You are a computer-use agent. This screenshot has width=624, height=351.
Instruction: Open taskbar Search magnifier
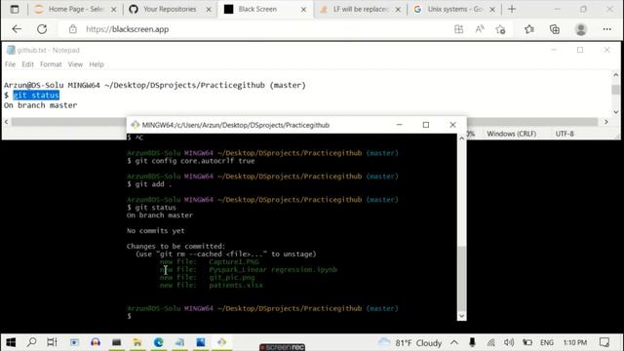[32, 342]
